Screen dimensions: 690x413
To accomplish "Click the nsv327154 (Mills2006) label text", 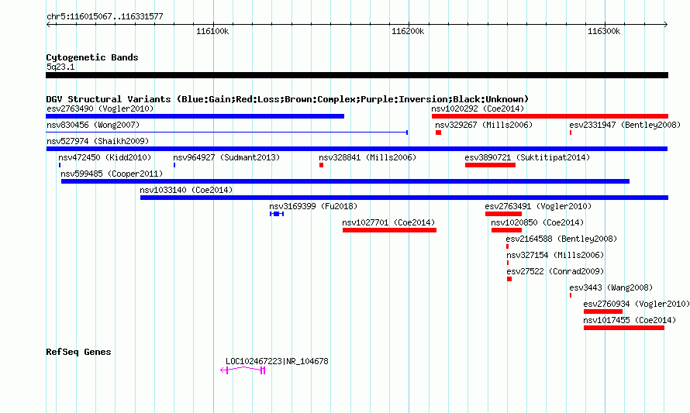I will coord(555,255).
